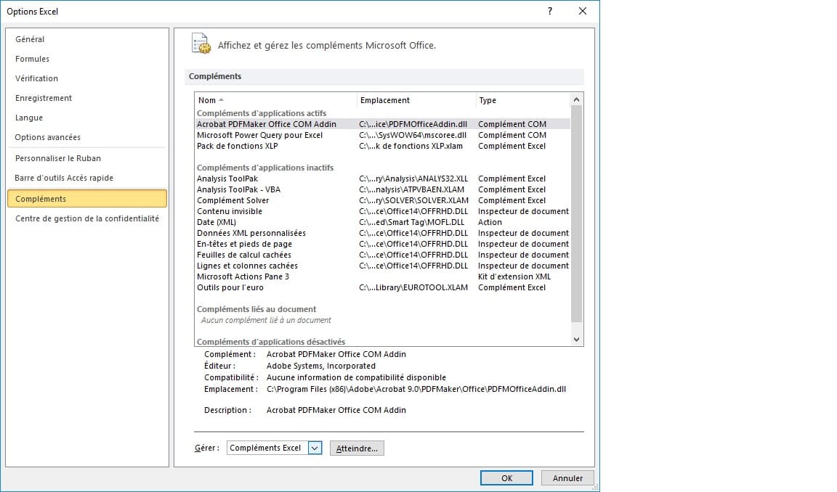Close the Options Excel dialog
Screen dimensions: 837x492
583,11
